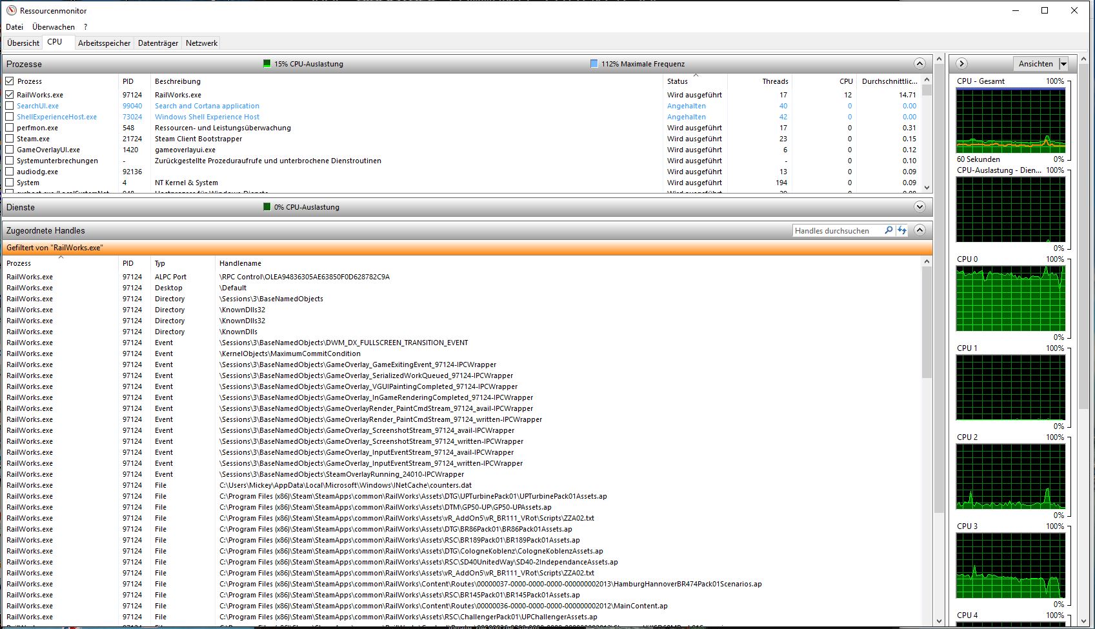1095x629 pixels.
Task: Switch to the Datenträger tab
Action: click(158, 43)
